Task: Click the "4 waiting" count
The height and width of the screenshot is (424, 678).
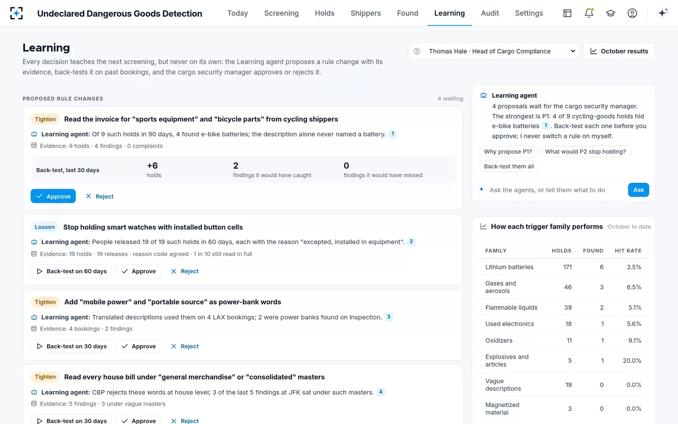Action: pos(450,98)
